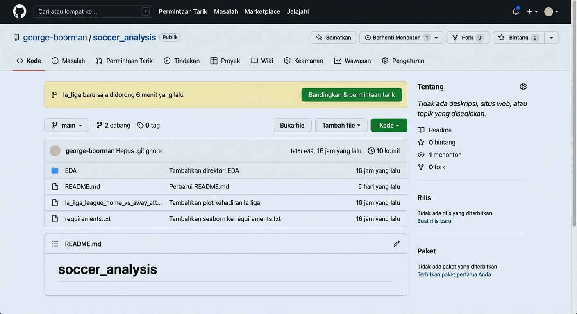Open the EDA folder
The width and height of the screenshot is (577, 314).
coord(70,171)
